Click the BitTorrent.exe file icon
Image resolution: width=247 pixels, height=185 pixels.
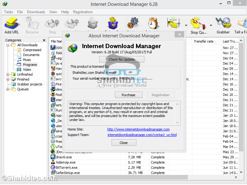point(53,168)
